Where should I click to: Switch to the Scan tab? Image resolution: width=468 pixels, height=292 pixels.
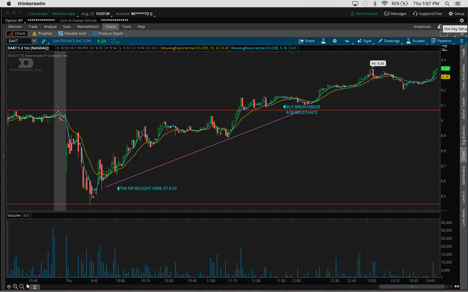(67, 27)
